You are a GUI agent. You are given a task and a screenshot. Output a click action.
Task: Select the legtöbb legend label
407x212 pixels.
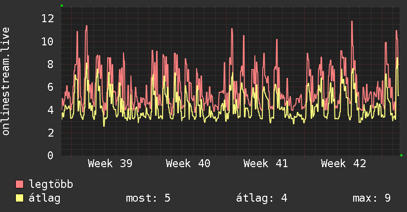point(51,184)
